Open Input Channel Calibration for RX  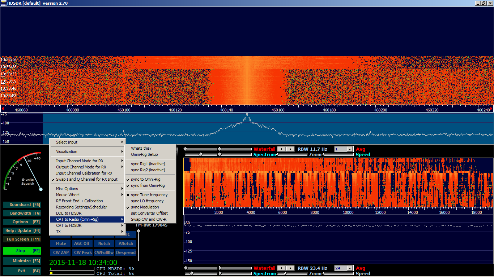pyautogui.click(x=87, y=173)
